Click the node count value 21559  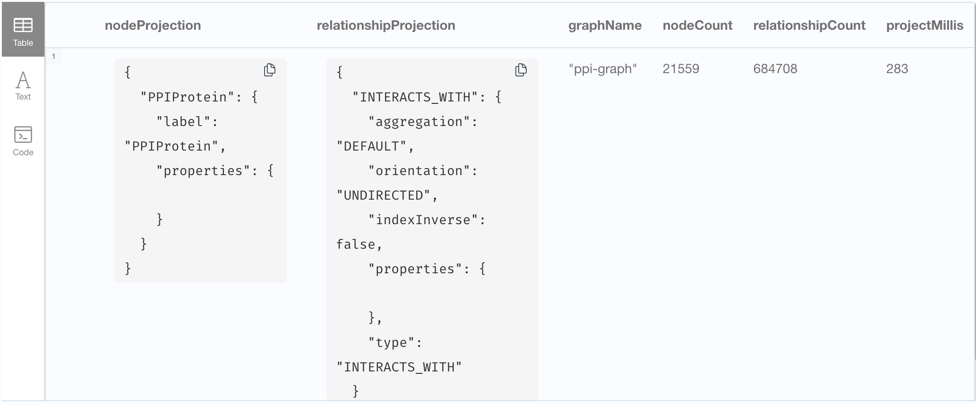point(681,69)
